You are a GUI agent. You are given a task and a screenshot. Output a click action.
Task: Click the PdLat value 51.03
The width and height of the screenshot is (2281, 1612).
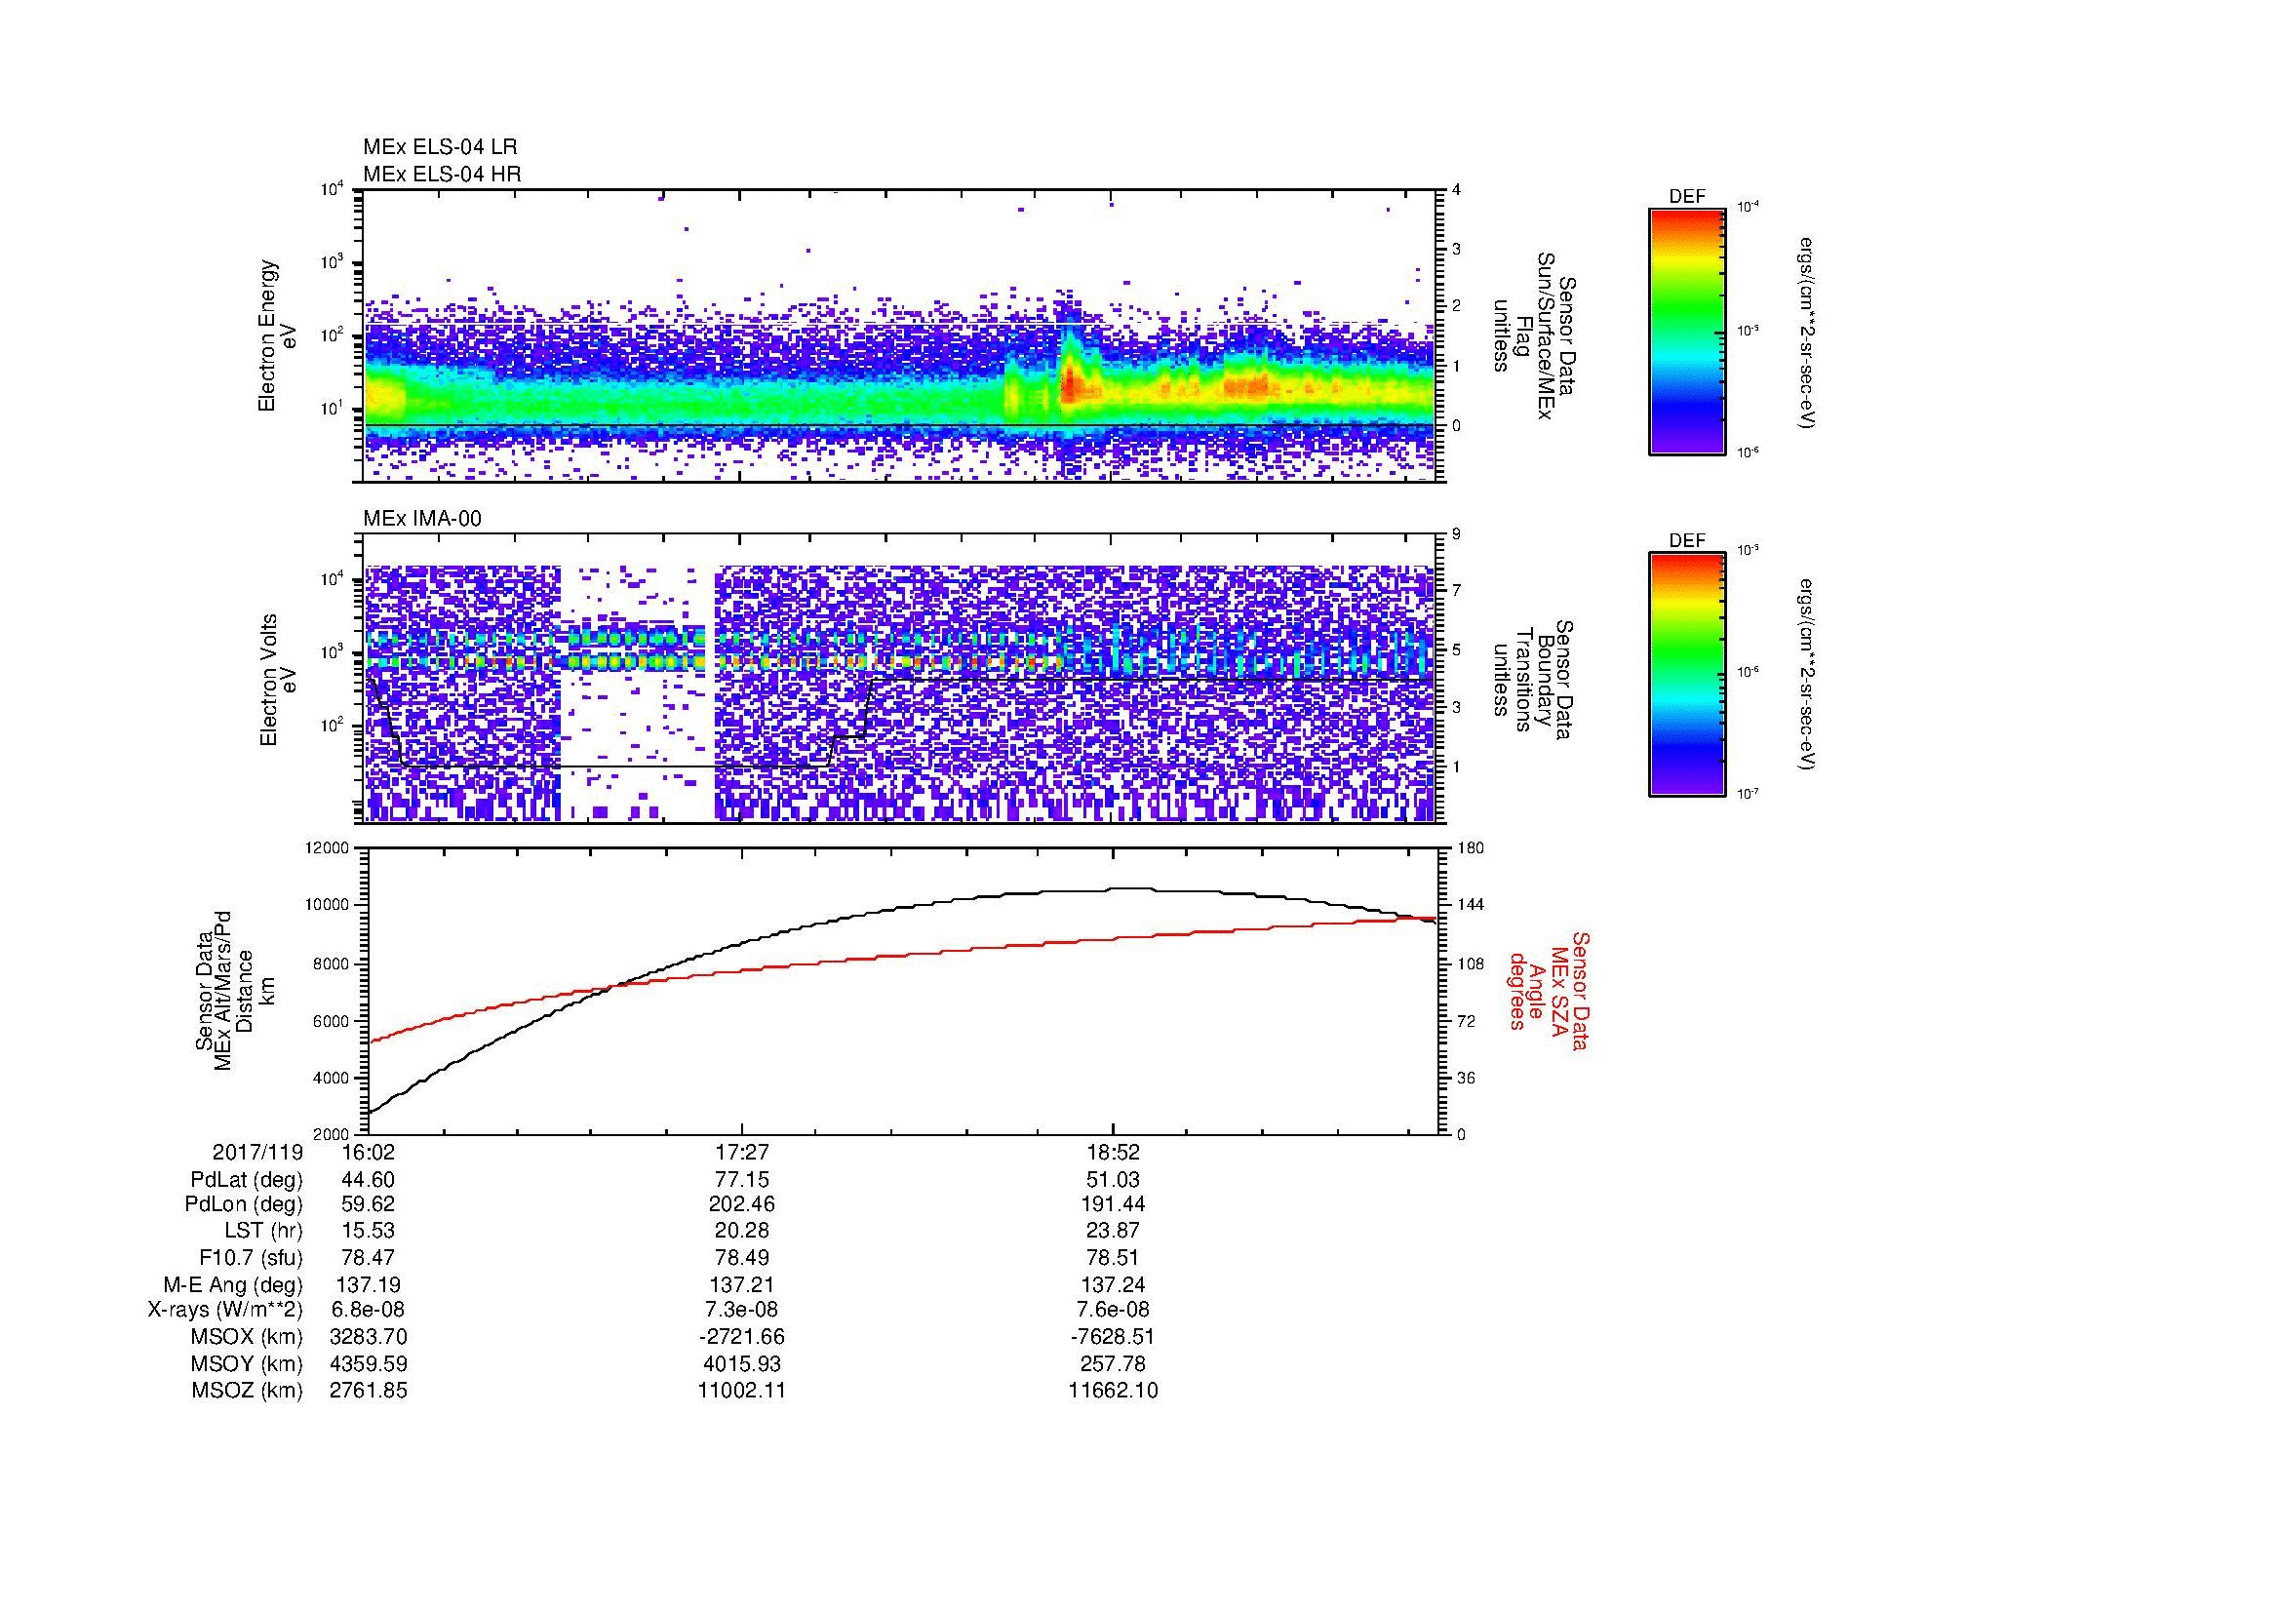pos(1113,1180)
